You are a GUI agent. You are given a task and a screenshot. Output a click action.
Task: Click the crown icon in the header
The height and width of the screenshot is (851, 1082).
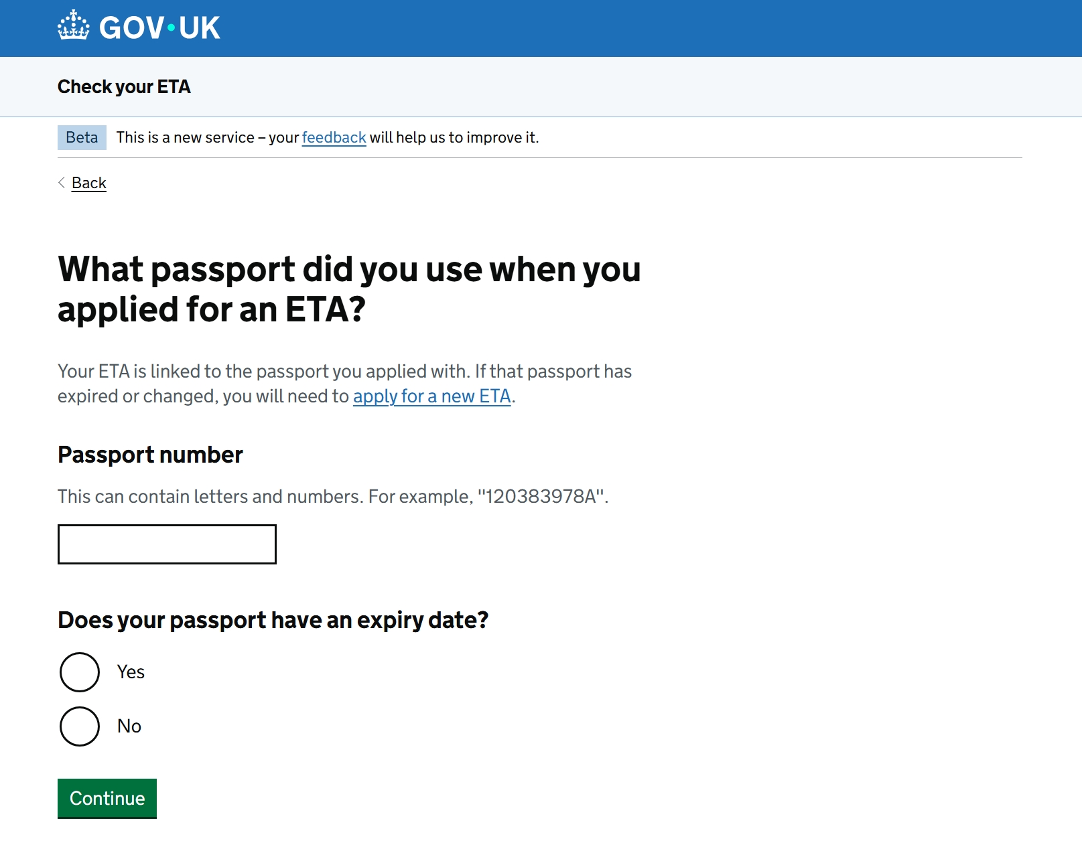click(72, 25)
